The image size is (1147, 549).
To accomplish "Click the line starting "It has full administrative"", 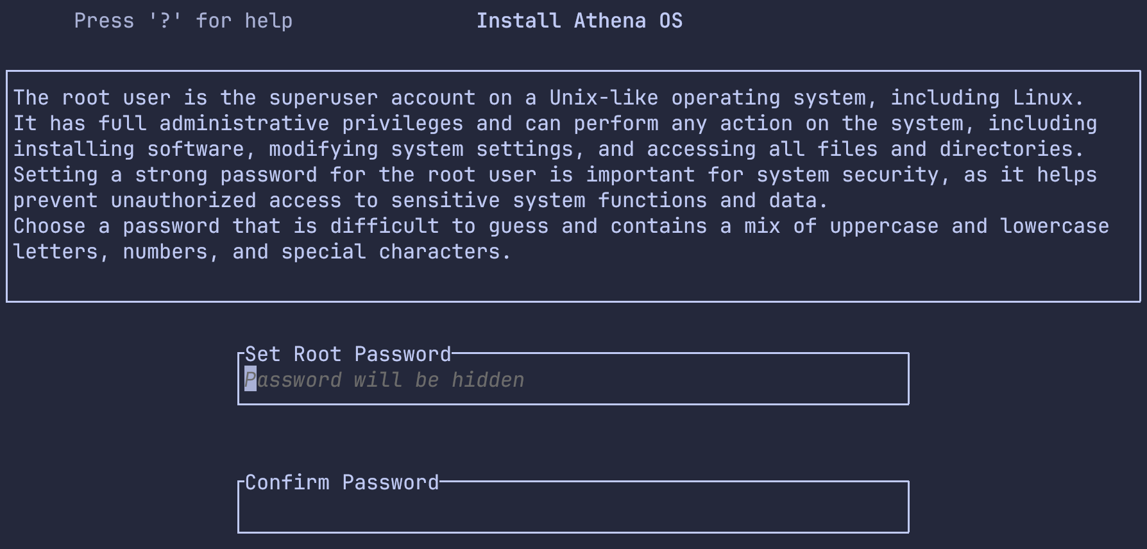I will (555, 124).
